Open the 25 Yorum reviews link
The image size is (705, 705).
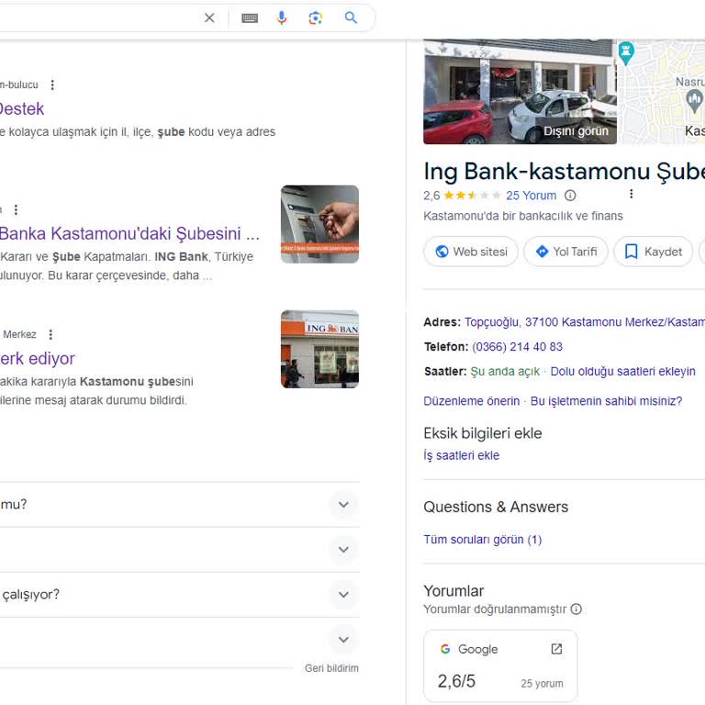(x=531, y=196)
